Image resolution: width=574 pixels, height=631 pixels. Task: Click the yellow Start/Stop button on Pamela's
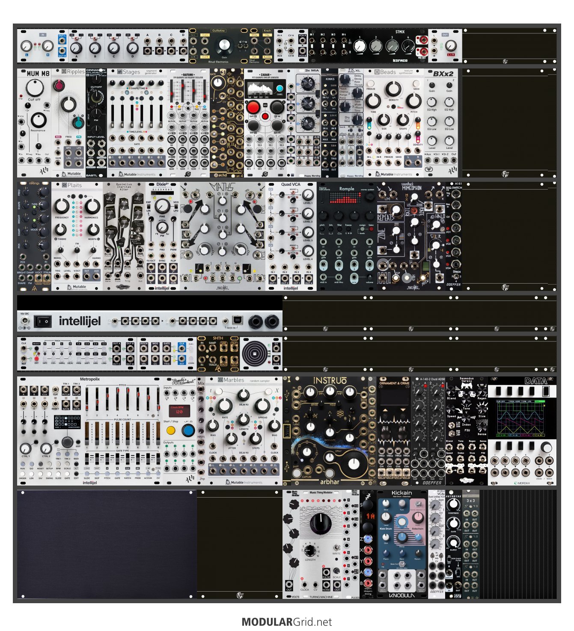(171, 430)
